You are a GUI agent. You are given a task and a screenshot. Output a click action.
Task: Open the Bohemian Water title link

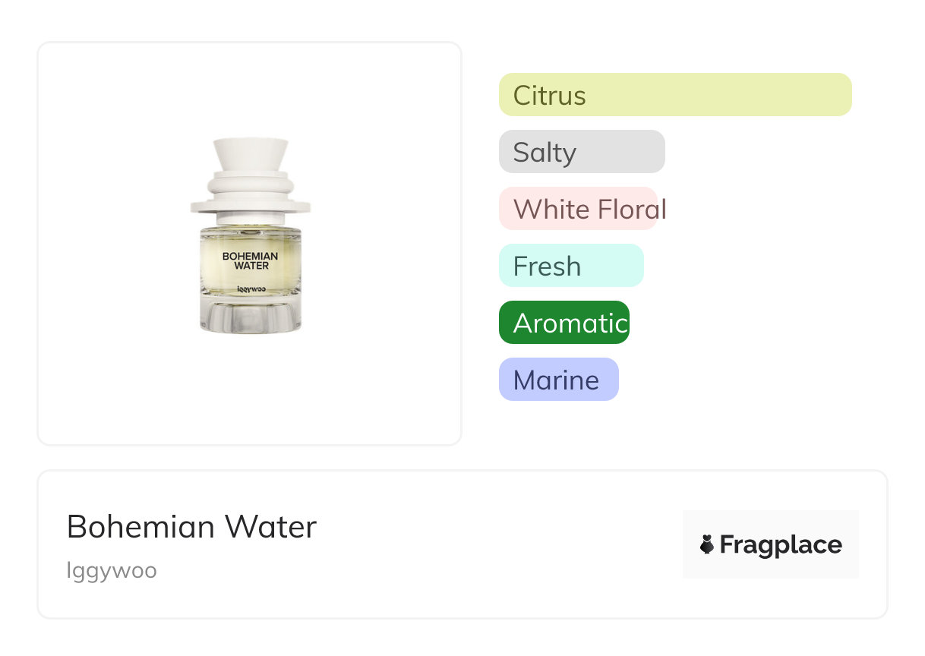191,526
